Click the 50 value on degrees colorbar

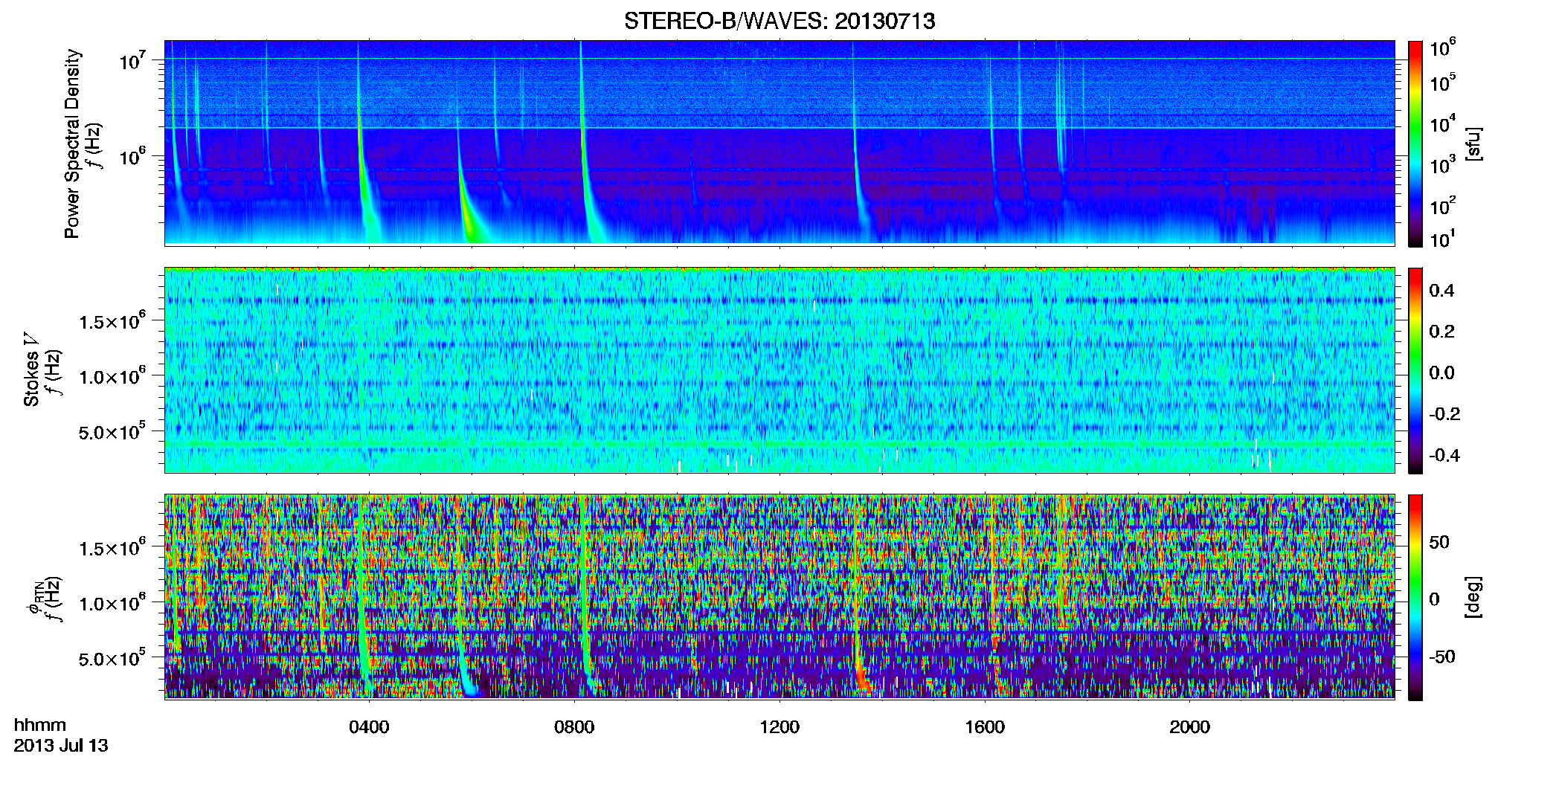(x=1439, y=542)
